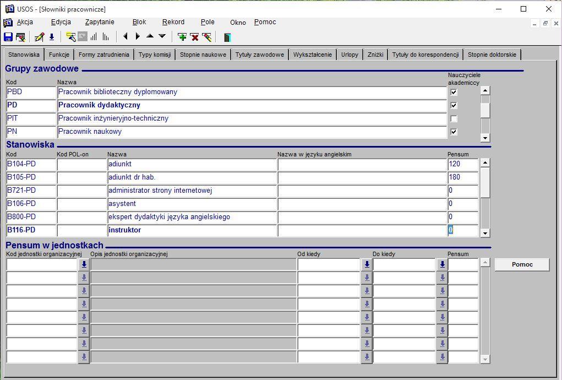Screen dimensions: 562x380
Task: Click the Kod POL-on field for B104-PD
Action: pyautogui.click(x=81, y=164)
